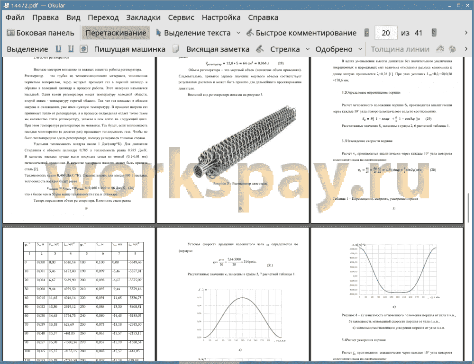This screenshot has height=364, width=474.
Task: Select the underline annotation icon beside Выделение
Action: 58,49
